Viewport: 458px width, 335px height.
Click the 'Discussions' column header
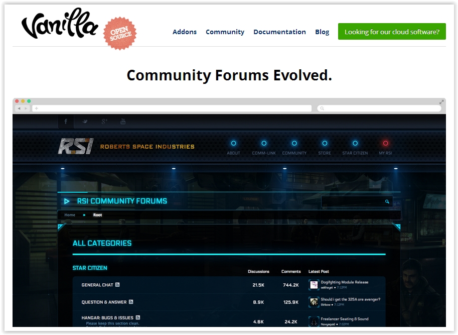[258, 272]
